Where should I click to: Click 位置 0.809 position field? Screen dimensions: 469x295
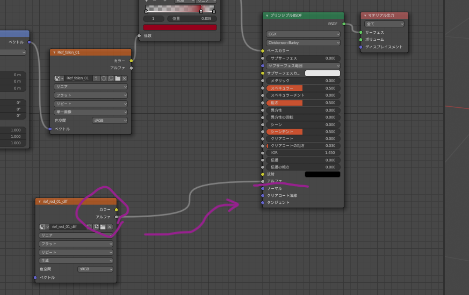point(192,19)
